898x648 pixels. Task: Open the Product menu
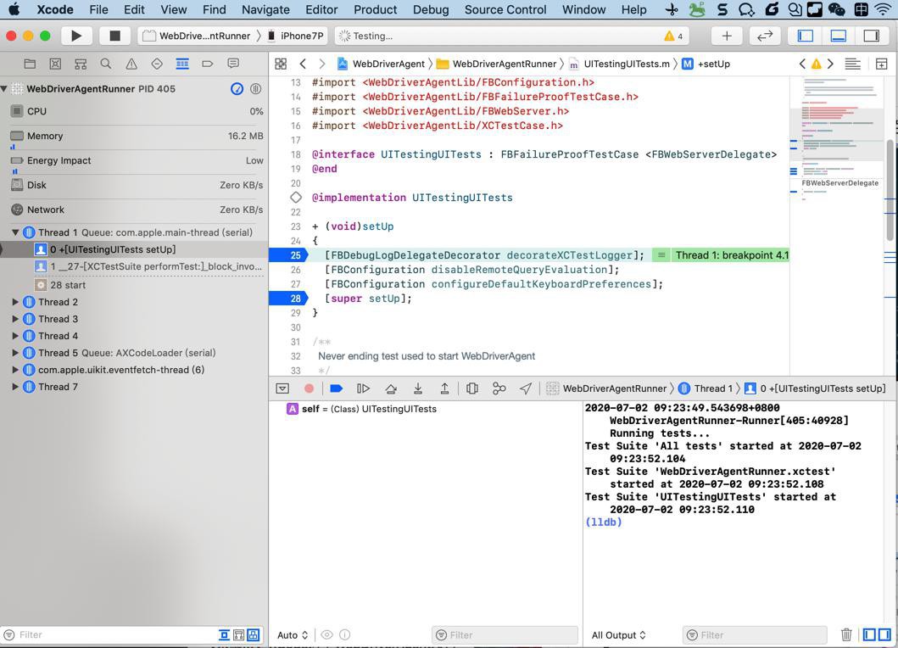tap(375, 9)
